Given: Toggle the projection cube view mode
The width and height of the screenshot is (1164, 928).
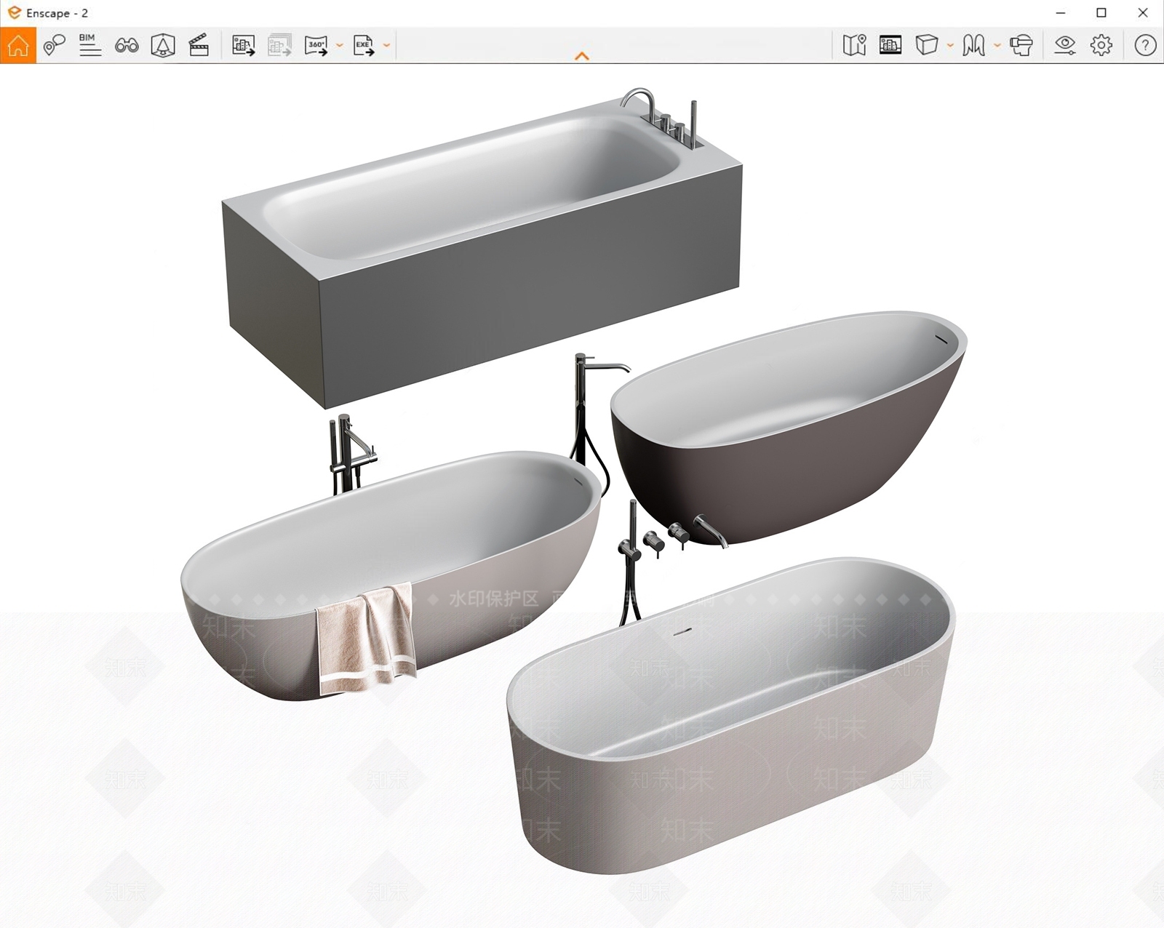Looking at the screenshot, I should coord(926,45).
